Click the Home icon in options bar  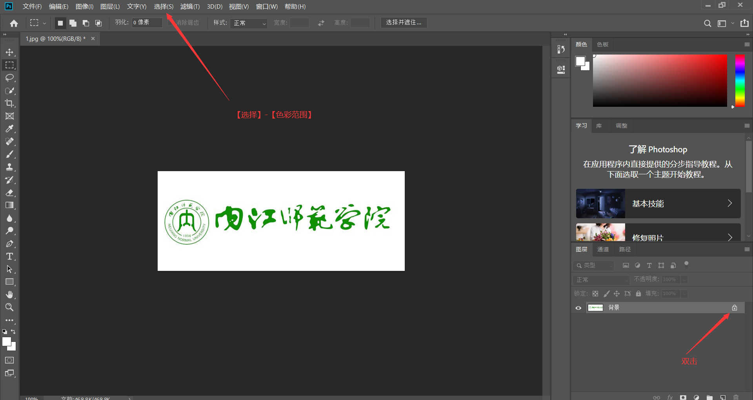tap(14, 23)
